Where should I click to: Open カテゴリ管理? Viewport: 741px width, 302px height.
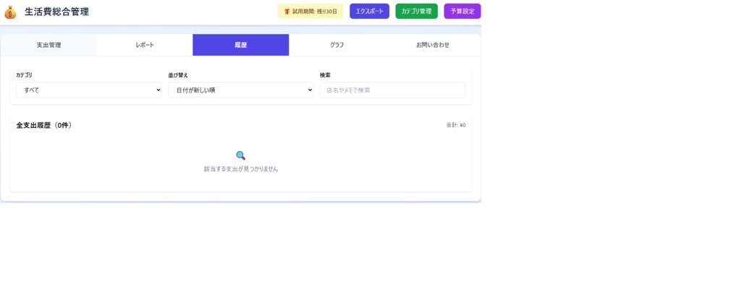point(416,12)
